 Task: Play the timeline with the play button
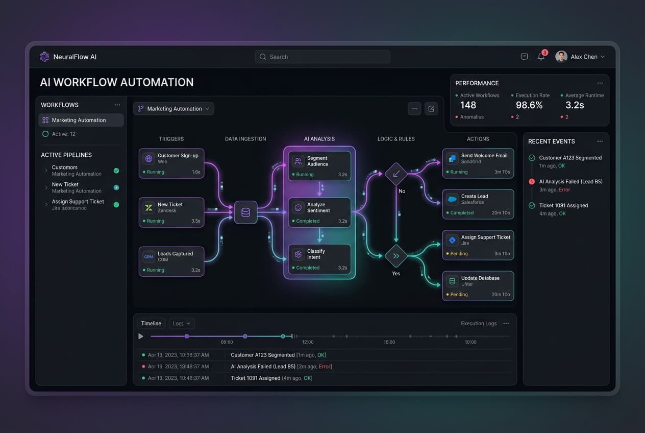[141, 336]
